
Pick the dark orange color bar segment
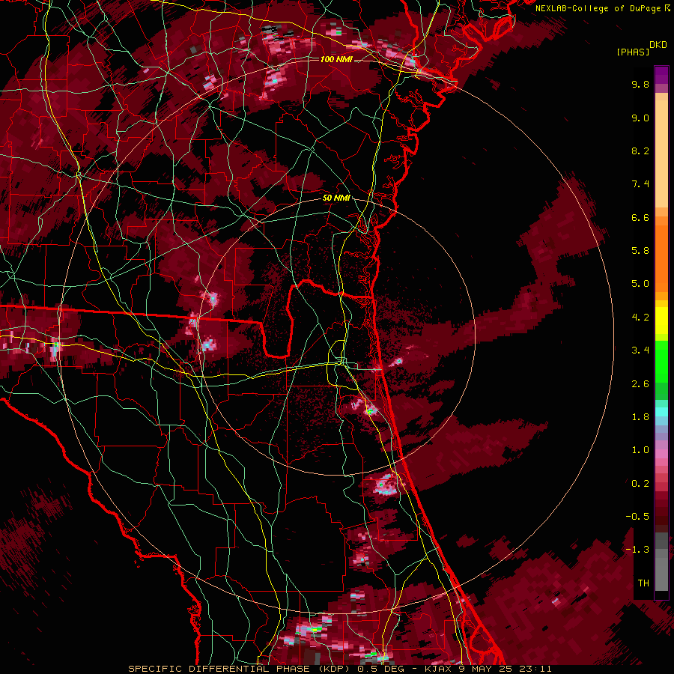[x=661, y=258]
